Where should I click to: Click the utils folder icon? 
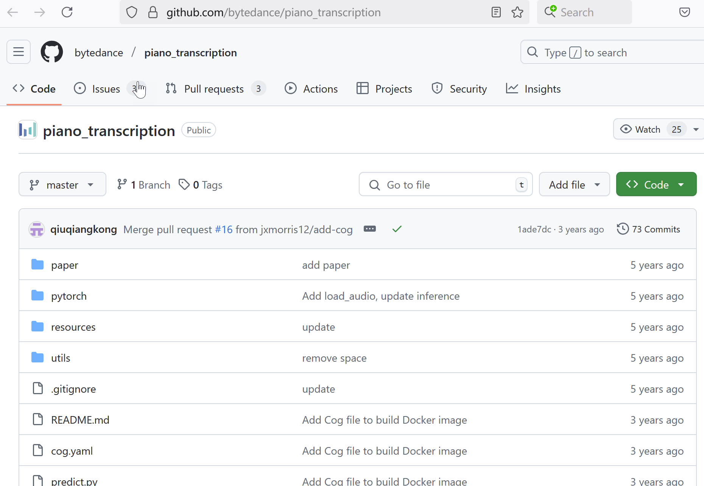(x=37, y=357)
